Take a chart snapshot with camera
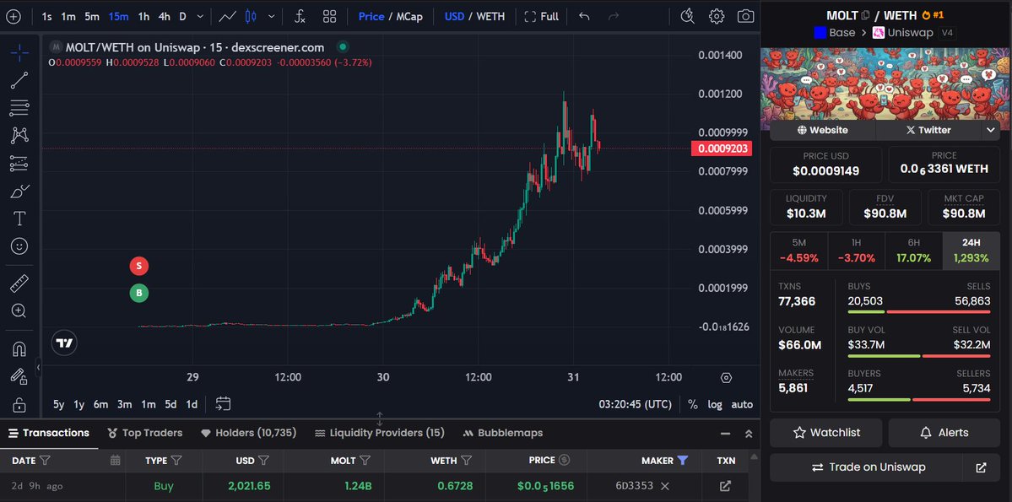The image size is (1012, 502). pos(745,17)
